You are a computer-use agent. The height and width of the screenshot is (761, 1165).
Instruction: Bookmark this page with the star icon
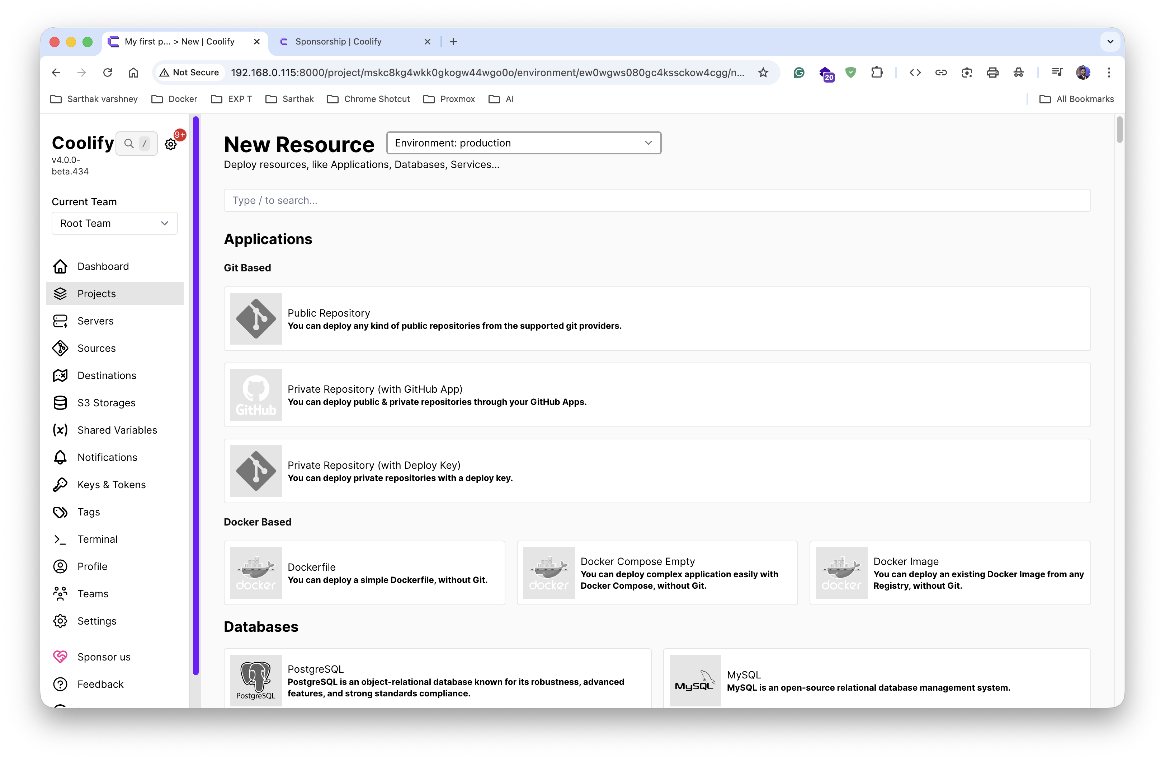click(x=763, y=73)
